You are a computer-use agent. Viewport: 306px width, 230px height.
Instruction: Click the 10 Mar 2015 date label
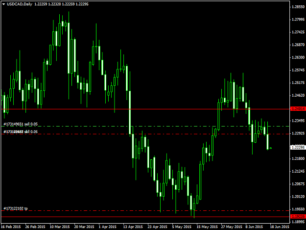60,227
